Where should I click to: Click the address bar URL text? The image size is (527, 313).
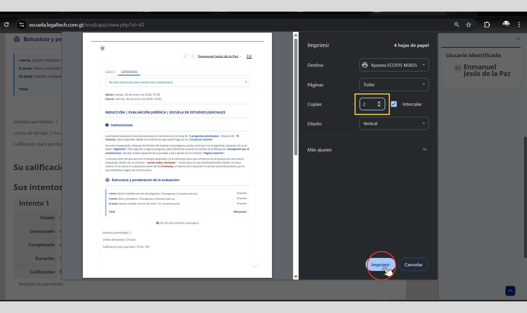[87, 25]
